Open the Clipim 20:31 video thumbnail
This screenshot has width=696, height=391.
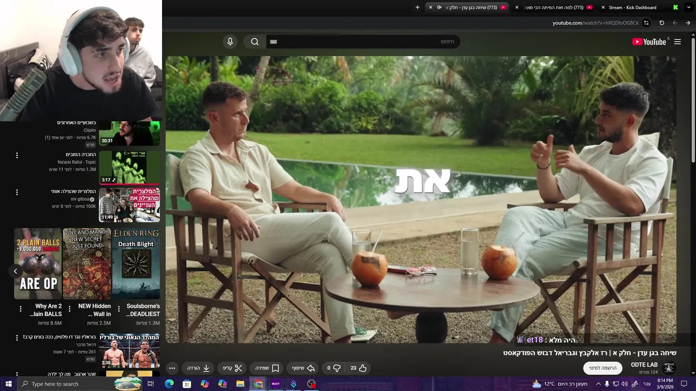pyautogui.click(x=129, y=134)
